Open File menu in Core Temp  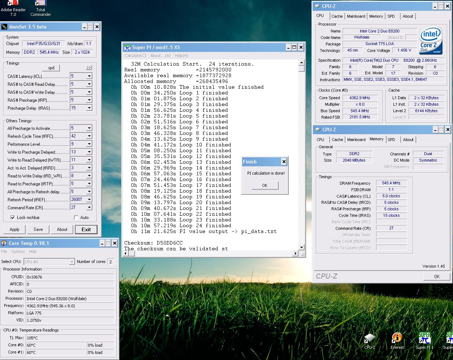tap(4, 251)
